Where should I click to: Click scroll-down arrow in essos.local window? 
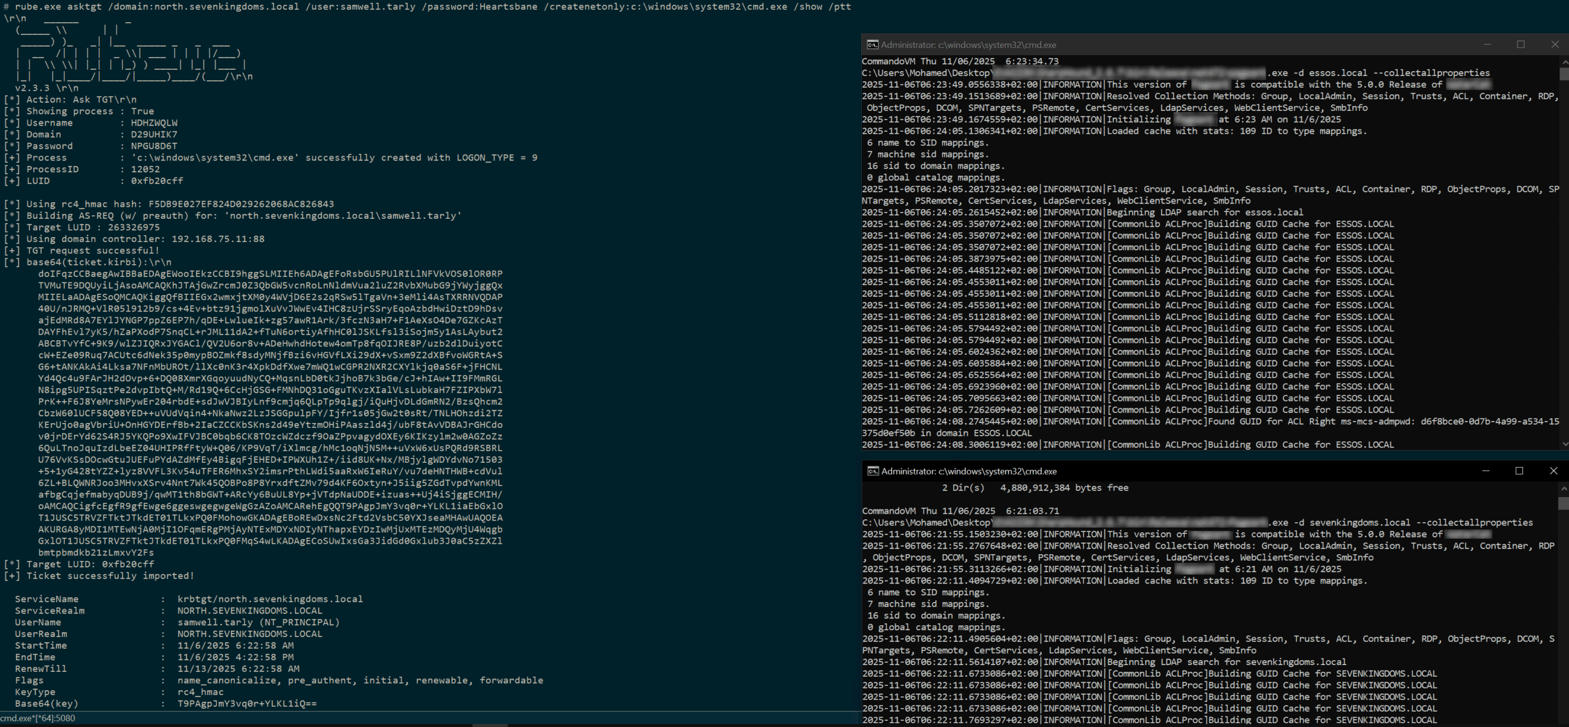1564,444
